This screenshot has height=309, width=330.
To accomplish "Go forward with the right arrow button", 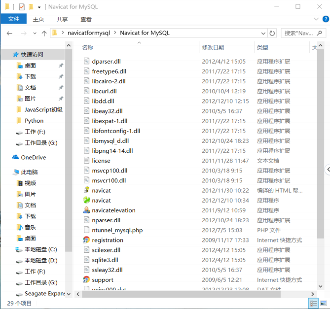I will coord(24,33).
